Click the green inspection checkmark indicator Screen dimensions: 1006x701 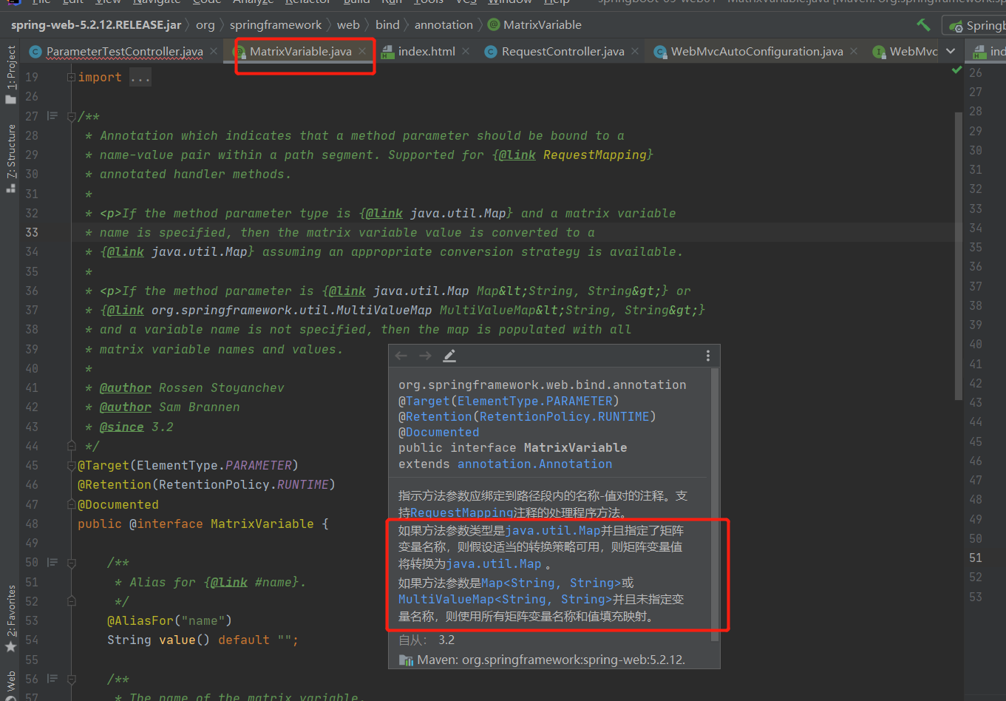coord(956,70)
